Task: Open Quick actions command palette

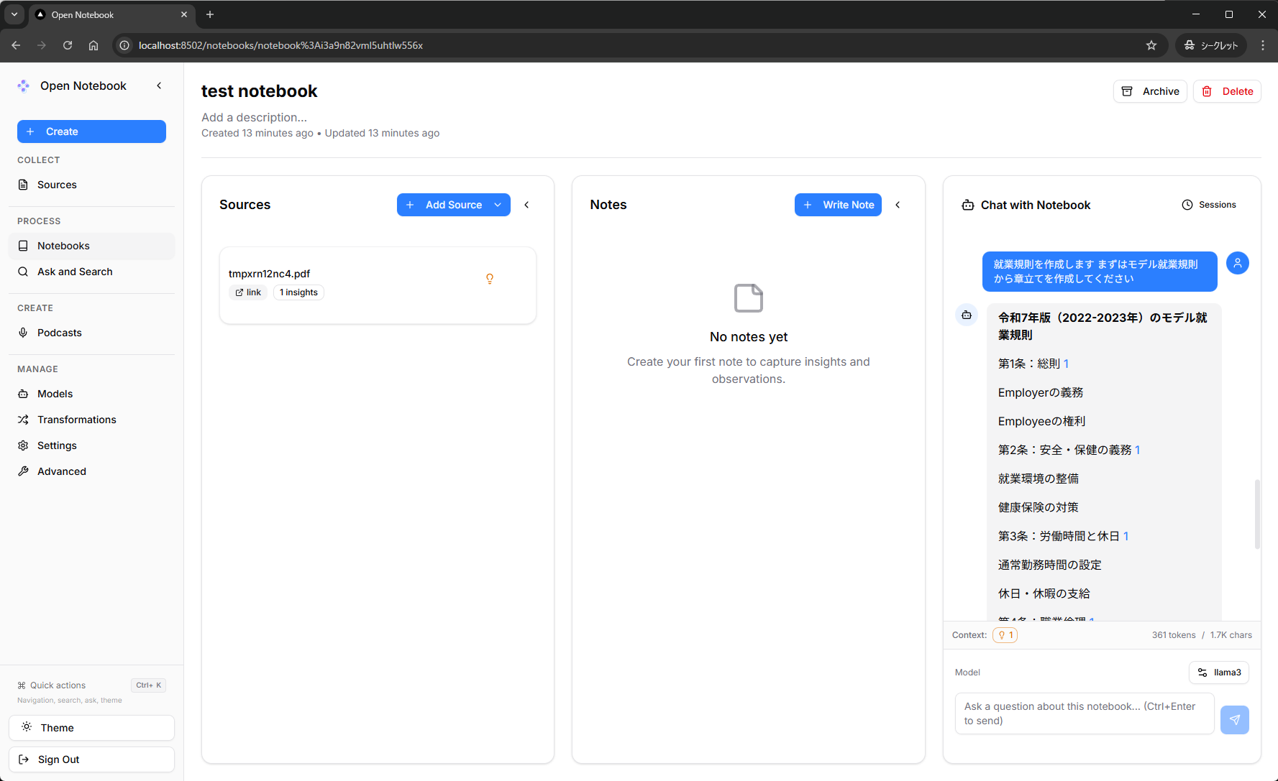Action: coord(91,685)
